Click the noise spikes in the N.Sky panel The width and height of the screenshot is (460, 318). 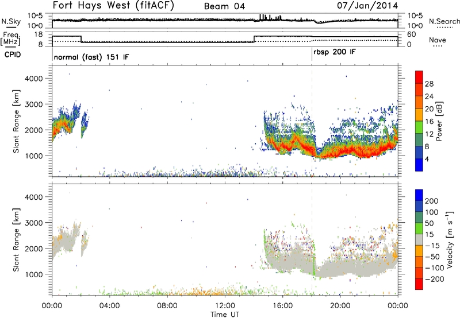[x=270, y=17]
